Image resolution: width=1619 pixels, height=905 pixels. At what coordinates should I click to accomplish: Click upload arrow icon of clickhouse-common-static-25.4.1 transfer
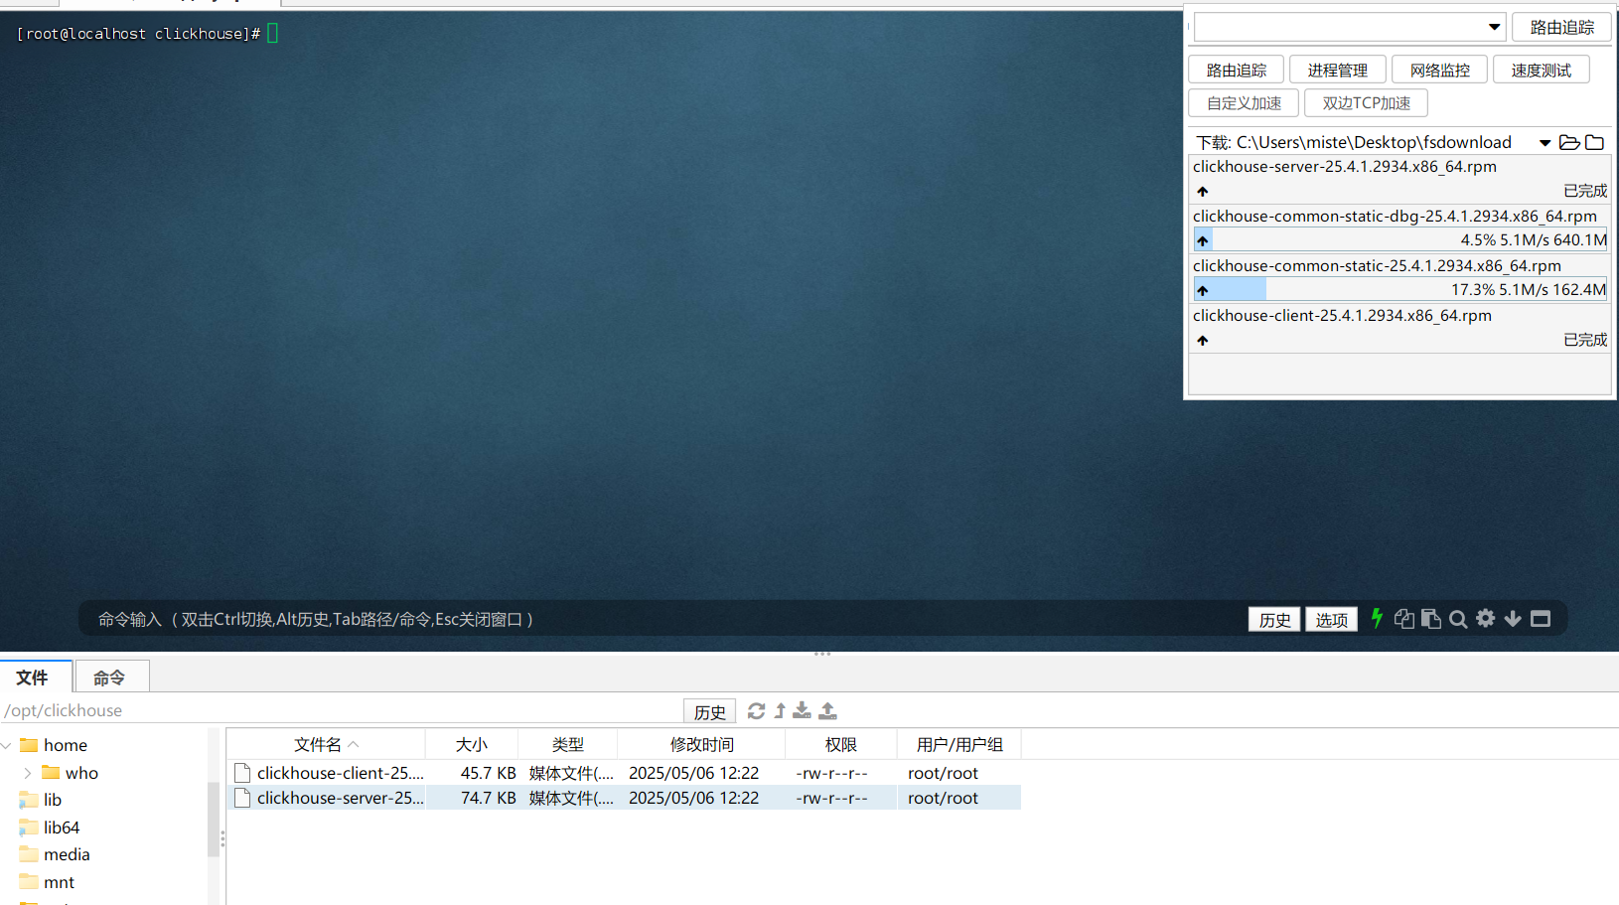(1203, 290)
